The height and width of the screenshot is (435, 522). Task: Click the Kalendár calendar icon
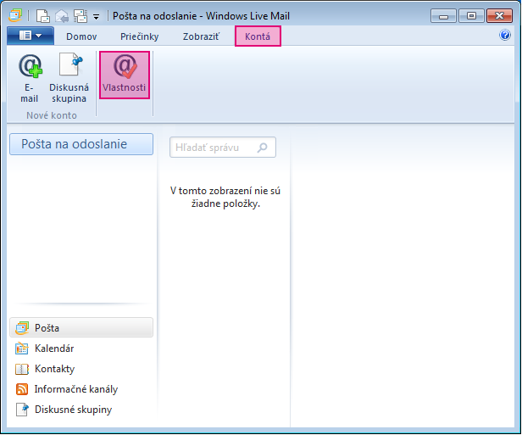point(22,349)
